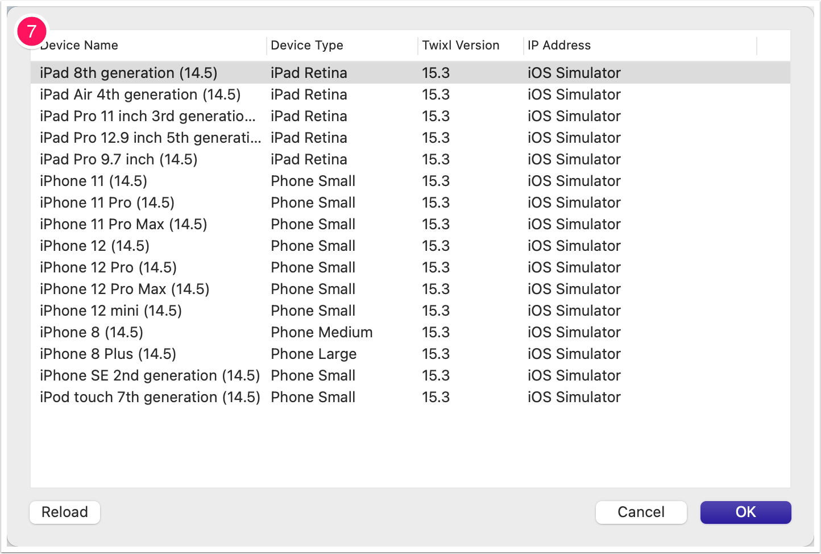Screen dimensions: 821x554
Task: Click iOS Simulator in iPad 8th generation row
Action: click(x=574, y=73)
